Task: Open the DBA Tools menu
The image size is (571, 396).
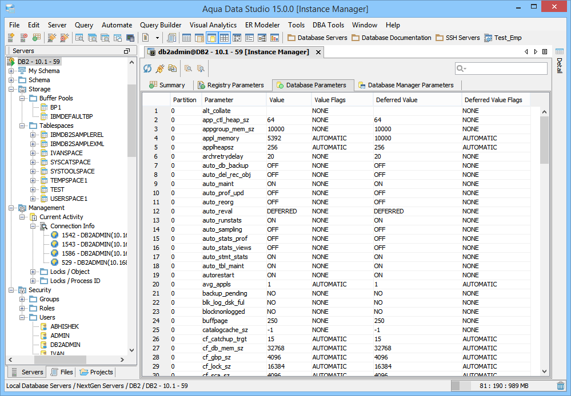Action: tap(328, 25)
